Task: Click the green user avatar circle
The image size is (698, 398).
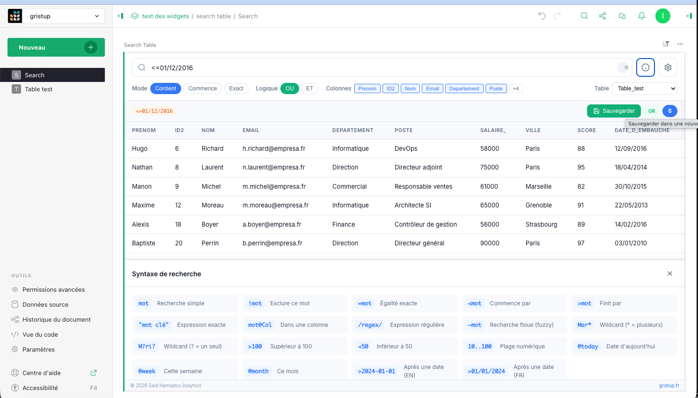Action: click(662, 16)
